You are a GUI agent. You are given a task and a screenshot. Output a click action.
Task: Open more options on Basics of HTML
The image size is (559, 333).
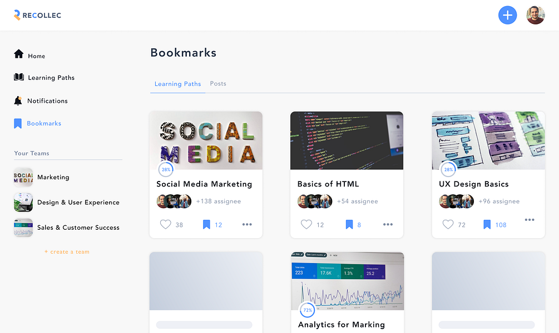(388, 224)
